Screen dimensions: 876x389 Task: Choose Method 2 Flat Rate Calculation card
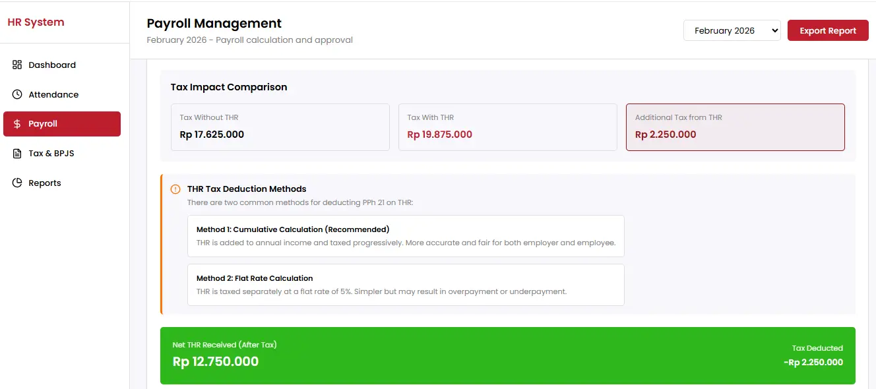(x=406, y=285)
